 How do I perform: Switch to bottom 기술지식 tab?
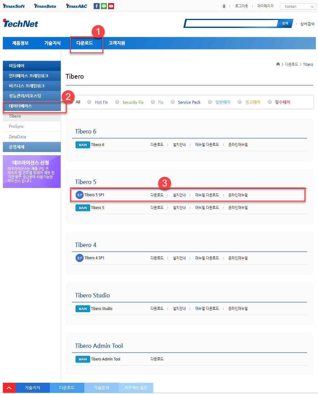[x=33, y=388]
